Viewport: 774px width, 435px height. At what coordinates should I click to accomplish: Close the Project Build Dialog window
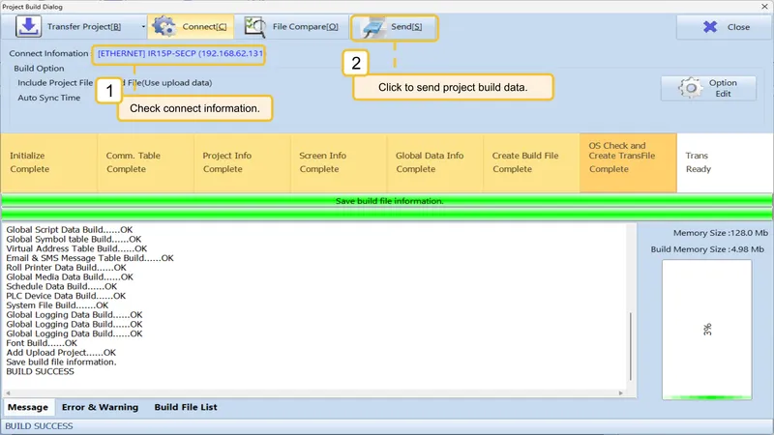764,7
